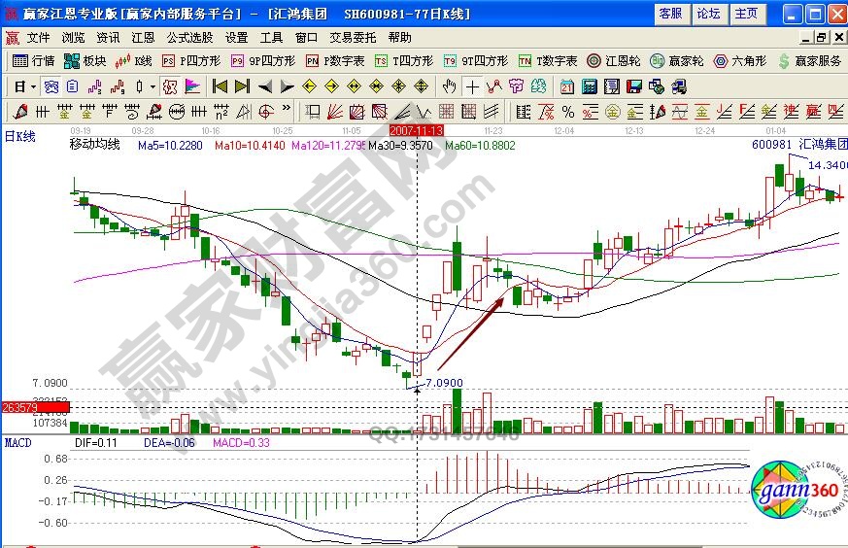Click the 客服 customer service button

click(670, 14)
